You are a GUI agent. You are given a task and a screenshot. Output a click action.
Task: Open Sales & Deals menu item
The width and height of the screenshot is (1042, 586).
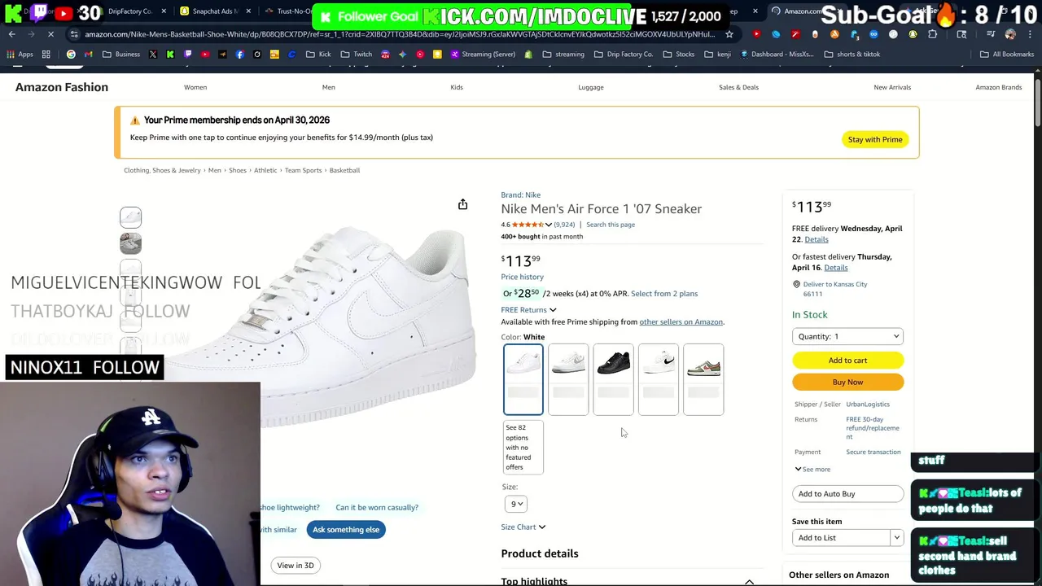738,87
